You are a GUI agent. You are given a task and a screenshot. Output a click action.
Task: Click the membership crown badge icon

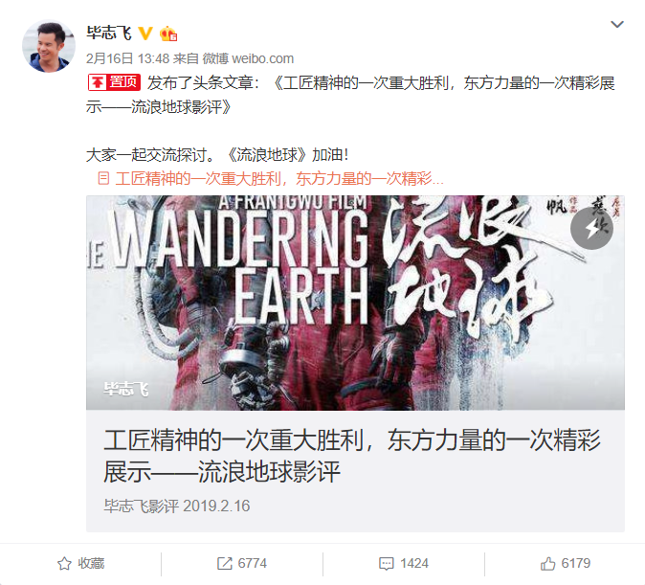168,34
